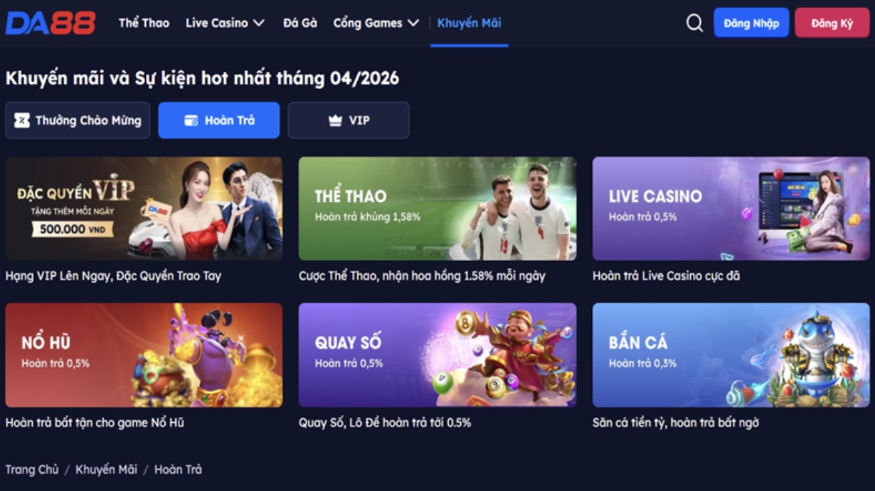Click the Đăng Ký button
Image resolution: width=875 pixels, height=491 pixels.
tap(832, 23)
